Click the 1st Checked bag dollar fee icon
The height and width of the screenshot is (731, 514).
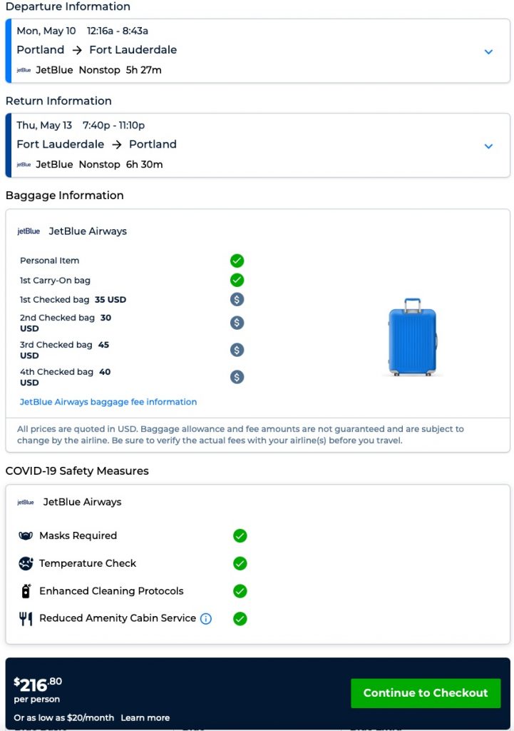coord(237,300)
